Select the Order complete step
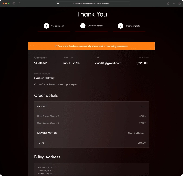 (133, 26)
